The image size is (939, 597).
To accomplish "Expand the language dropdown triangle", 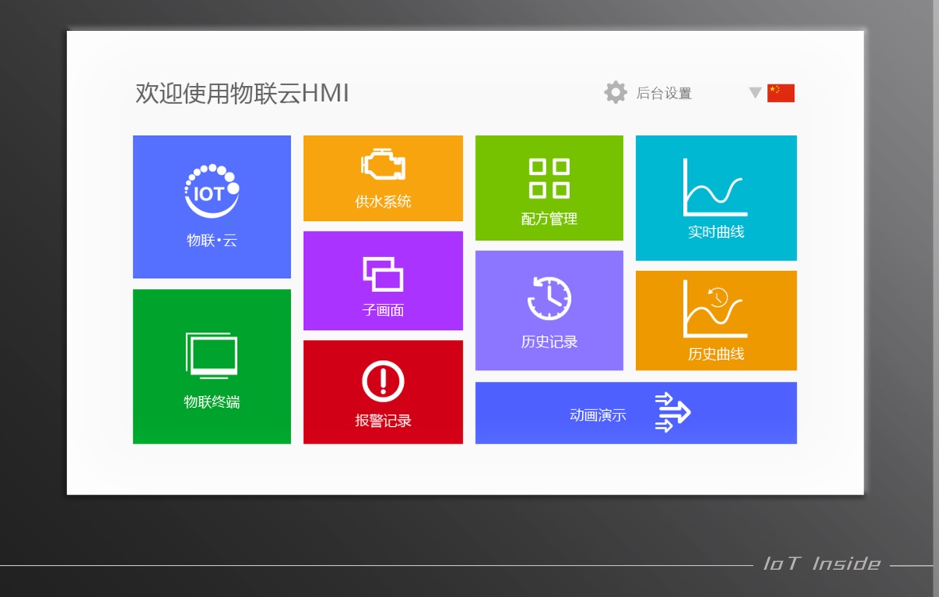I will tap(755, 93).
